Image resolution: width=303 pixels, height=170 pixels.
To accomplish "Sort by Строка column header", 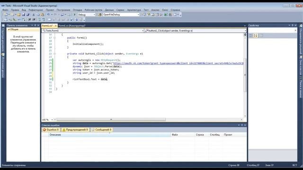I will tap(202, 135).
